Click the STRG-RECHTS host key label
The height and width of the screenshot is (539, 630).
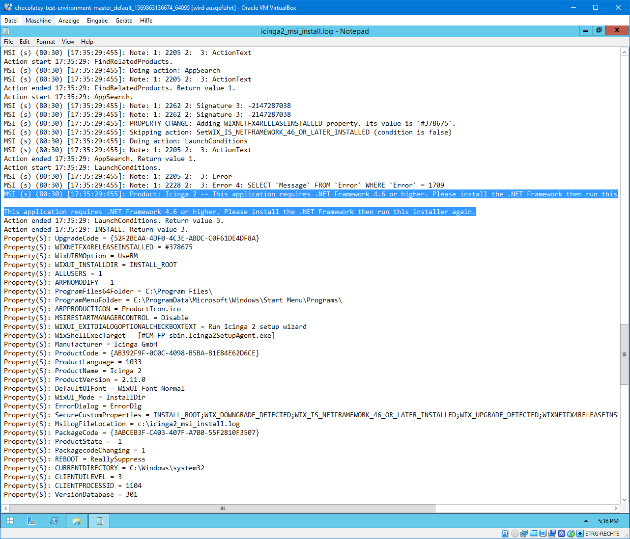pos(602,534)
